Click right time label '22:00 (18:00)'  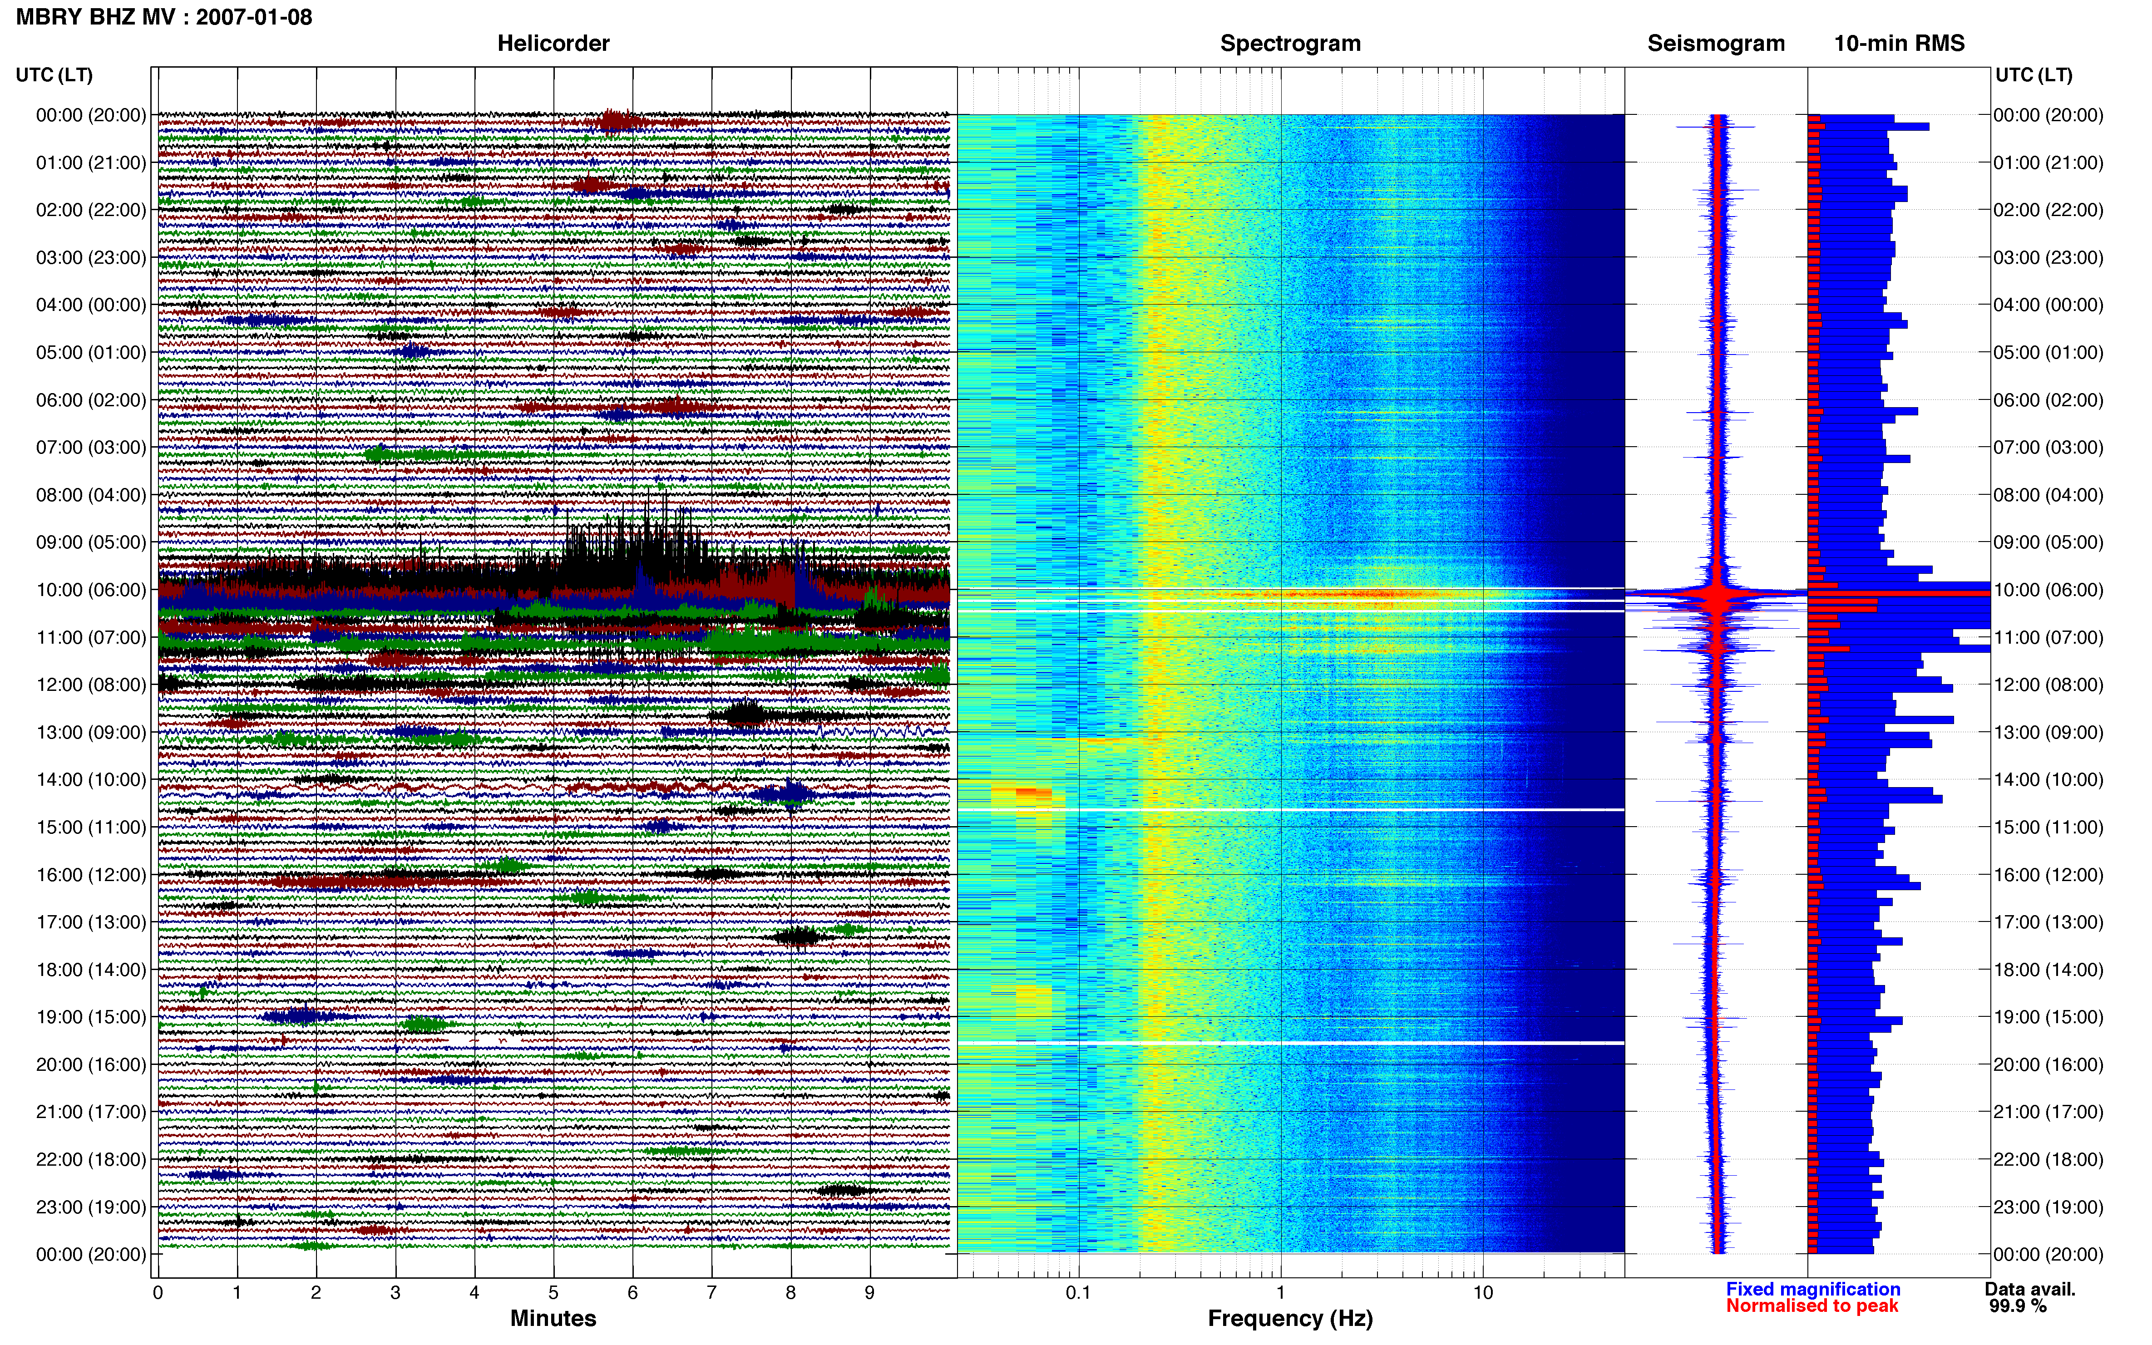click(2048, 1160)
